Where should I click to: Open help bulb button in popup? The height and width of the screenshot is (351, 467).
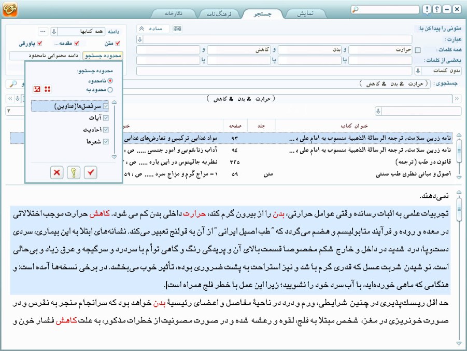[x=74, y=172]
